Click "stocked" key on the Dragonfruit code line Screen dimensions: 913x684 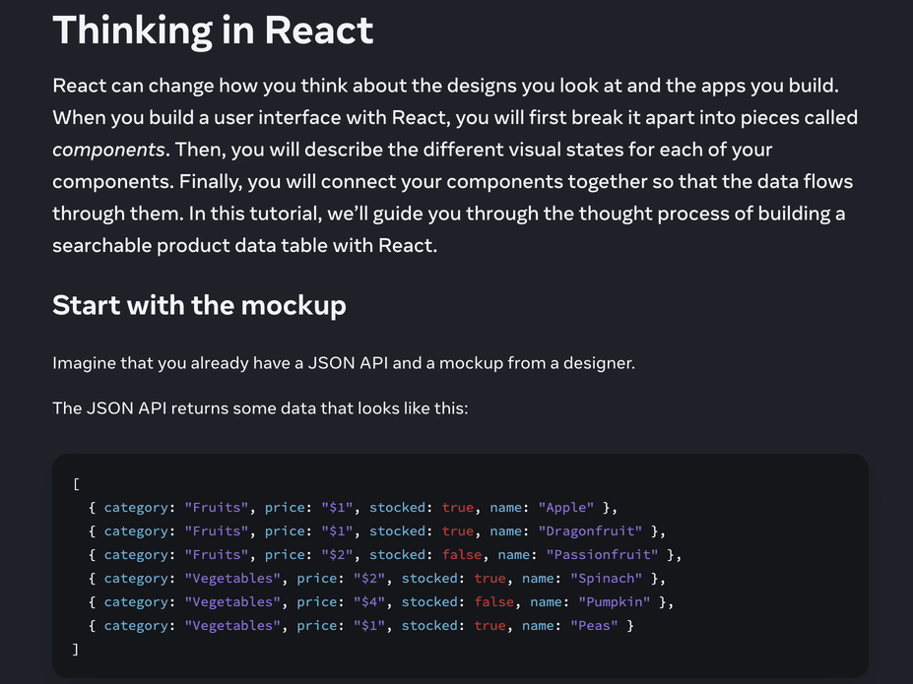click(x=398, y=531)
